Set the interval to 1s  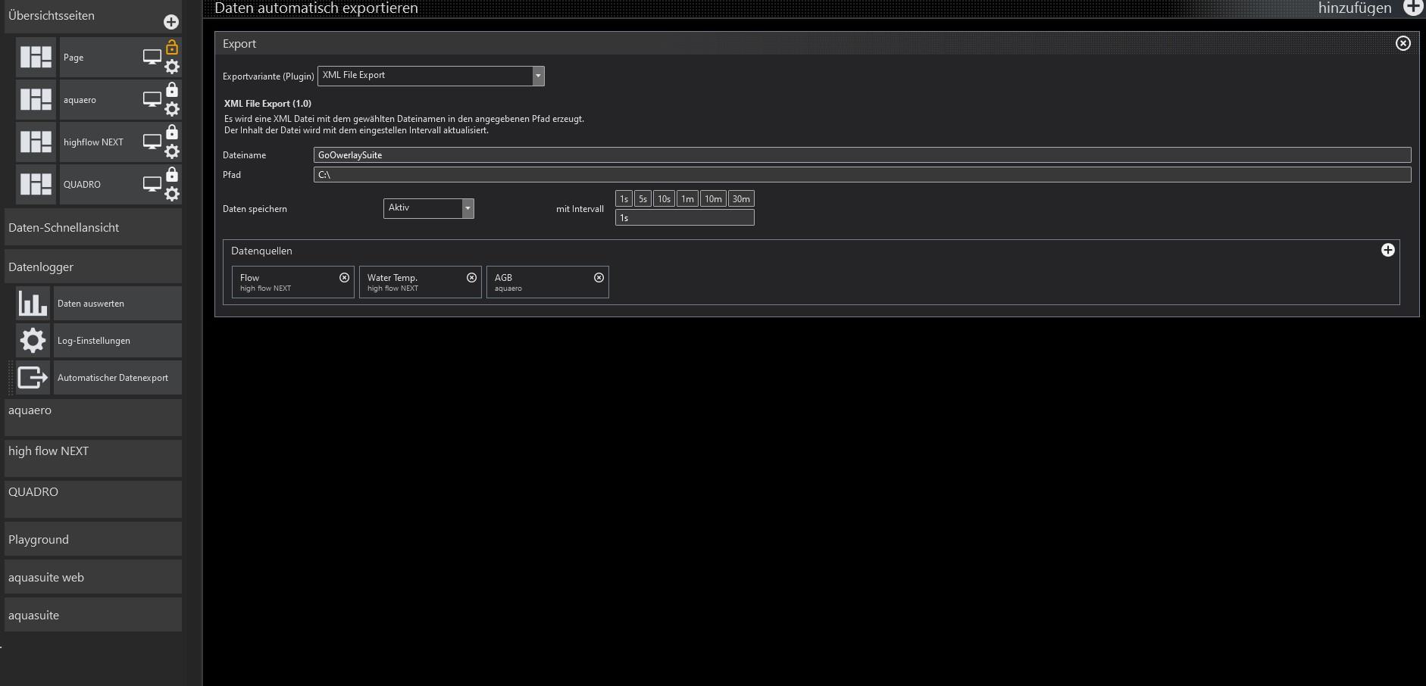[x=624, y=199]
